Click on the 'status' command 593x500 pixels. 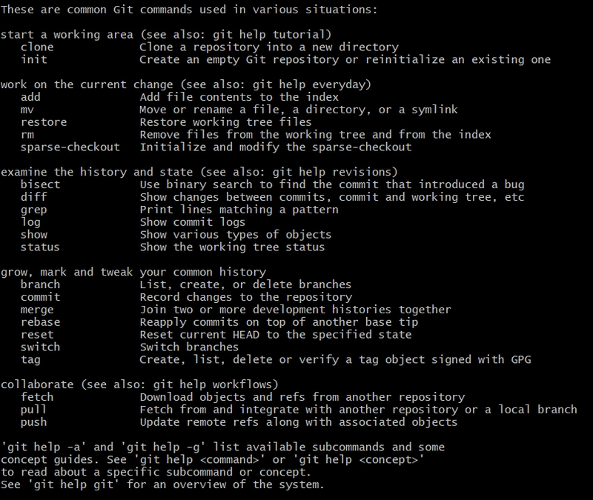(41, 247)
